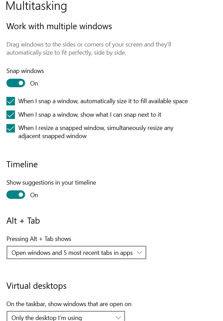Turn off the Snap windows toggle
Viewport: 223px width, 321px height.
click(x=16, y=83)
